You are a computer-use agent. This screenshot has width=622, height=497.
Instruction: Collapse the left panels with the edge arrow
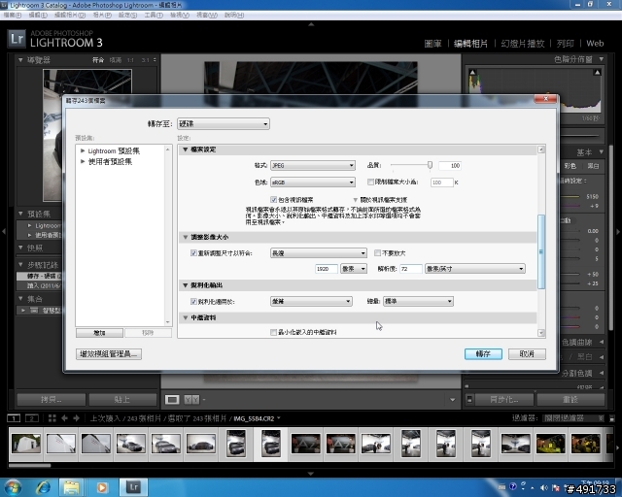point(4,231)
